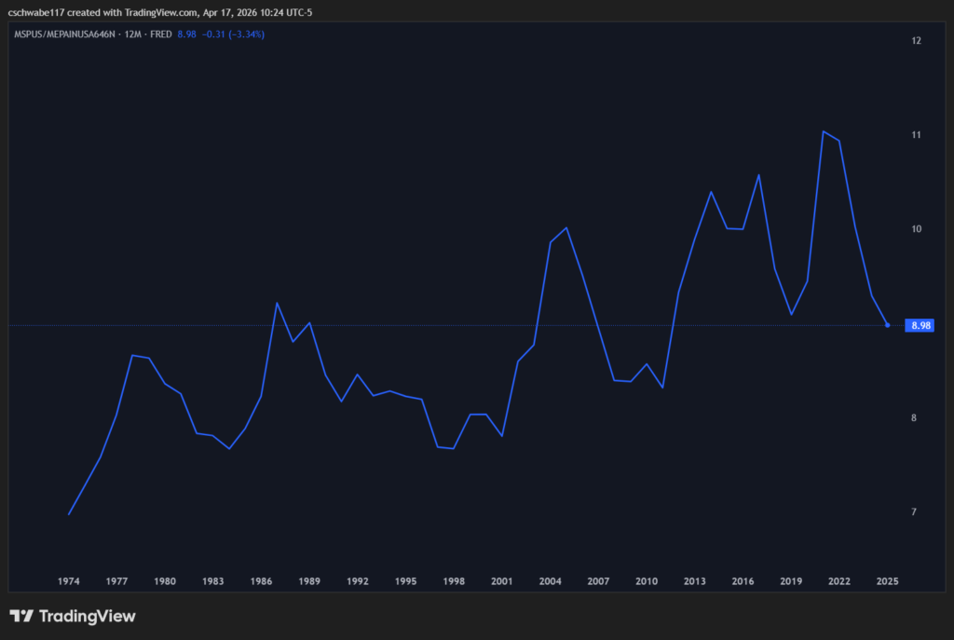The image size is (954, 640).
Task: Click the 7 label on the price axis
Action: (917, 512)
